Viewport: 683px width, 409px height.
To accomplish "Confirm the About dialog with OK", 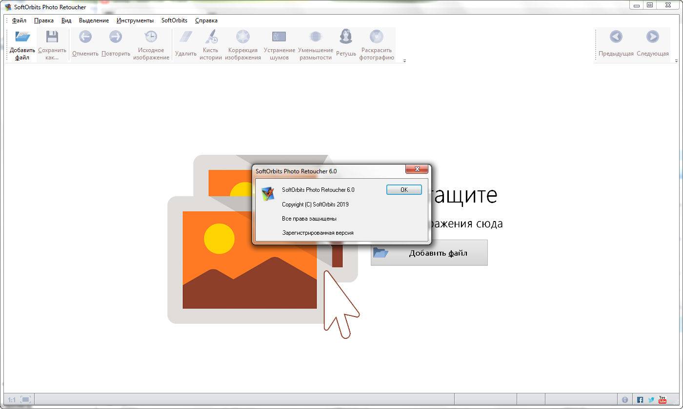I will point(404,189).
